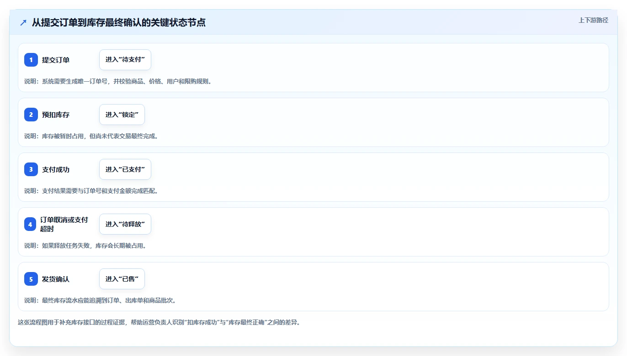The image size is (627, 356).
Task: Click the footer text starting 这张流程图用于补充
Action: point(159,322)
